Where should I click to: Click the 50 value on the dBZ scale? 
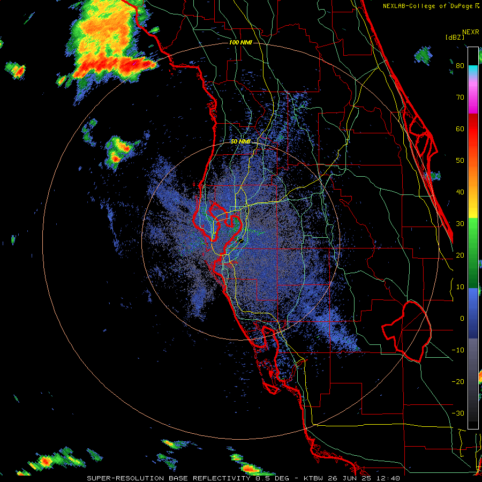pyautogui.click(x=460, y=161)
